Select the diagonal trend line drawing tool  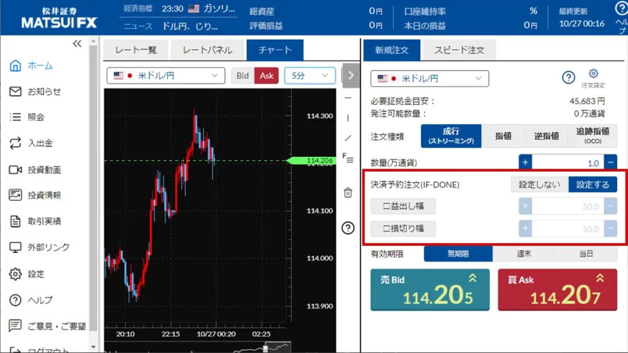(x=348, y=138)
